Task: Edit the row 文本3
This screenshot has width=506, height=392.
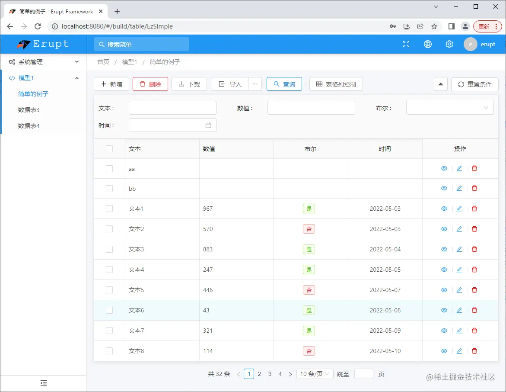Action: click(459, 249)
